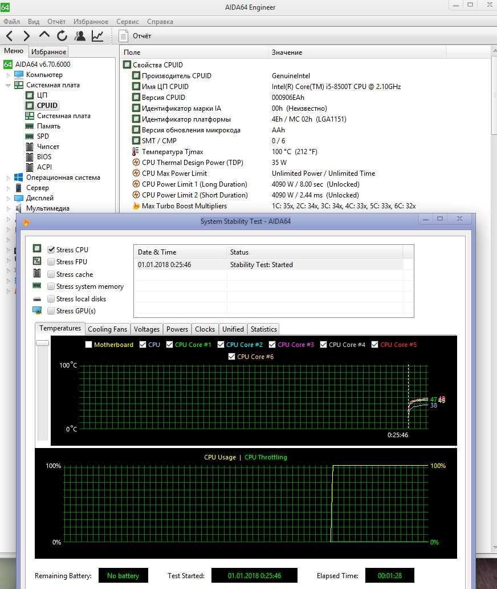Enable the Stress local disks checkbox
Viewport: 497px width, 589px height.
(51, 298)
